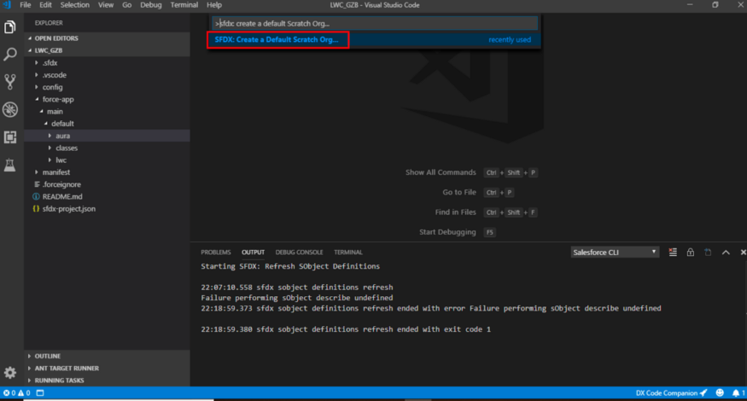Click the VS Code logo in title bar

[7, 5]
